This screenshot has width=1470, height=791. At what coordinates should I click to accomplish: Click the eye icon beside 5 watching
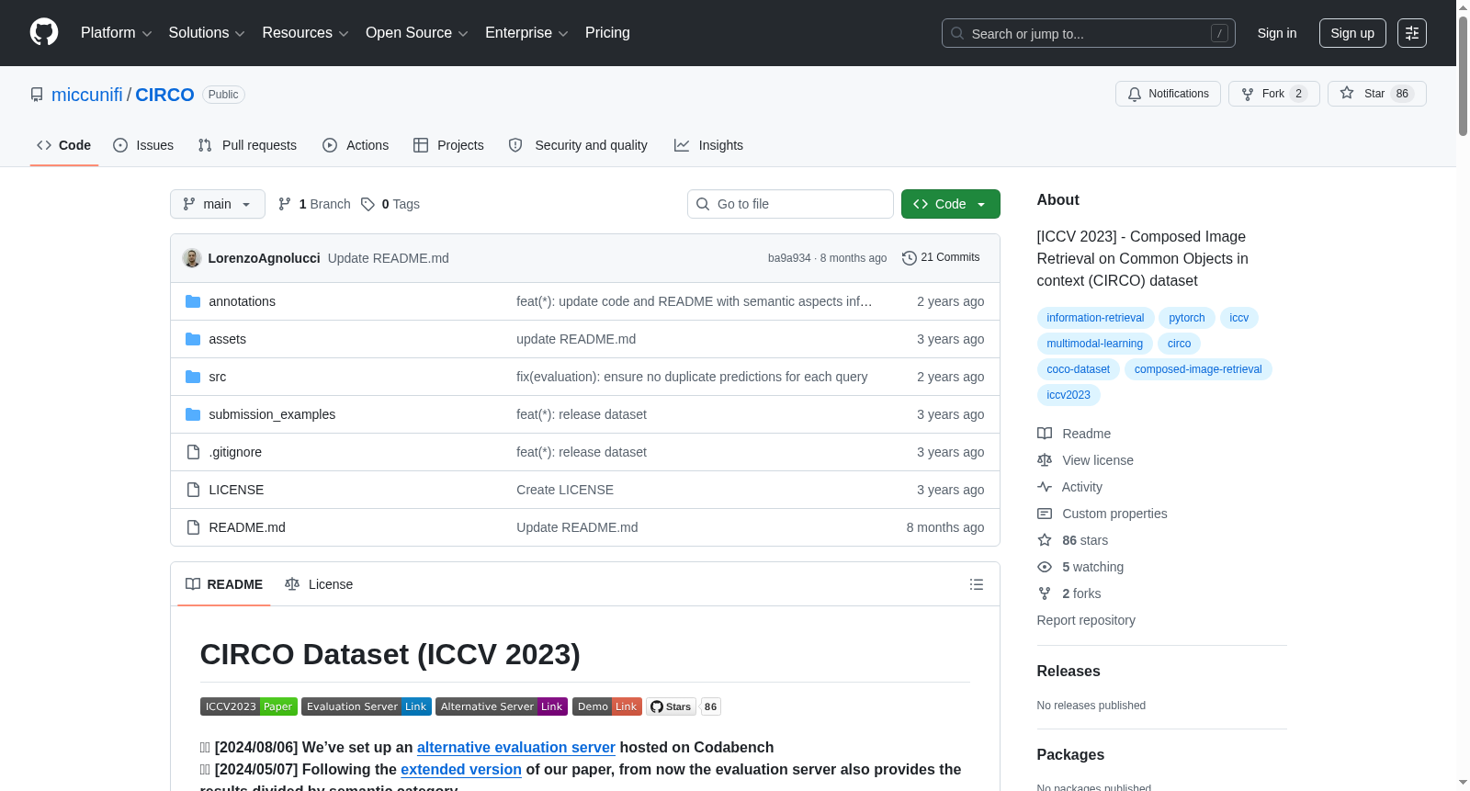(1045, 567)
